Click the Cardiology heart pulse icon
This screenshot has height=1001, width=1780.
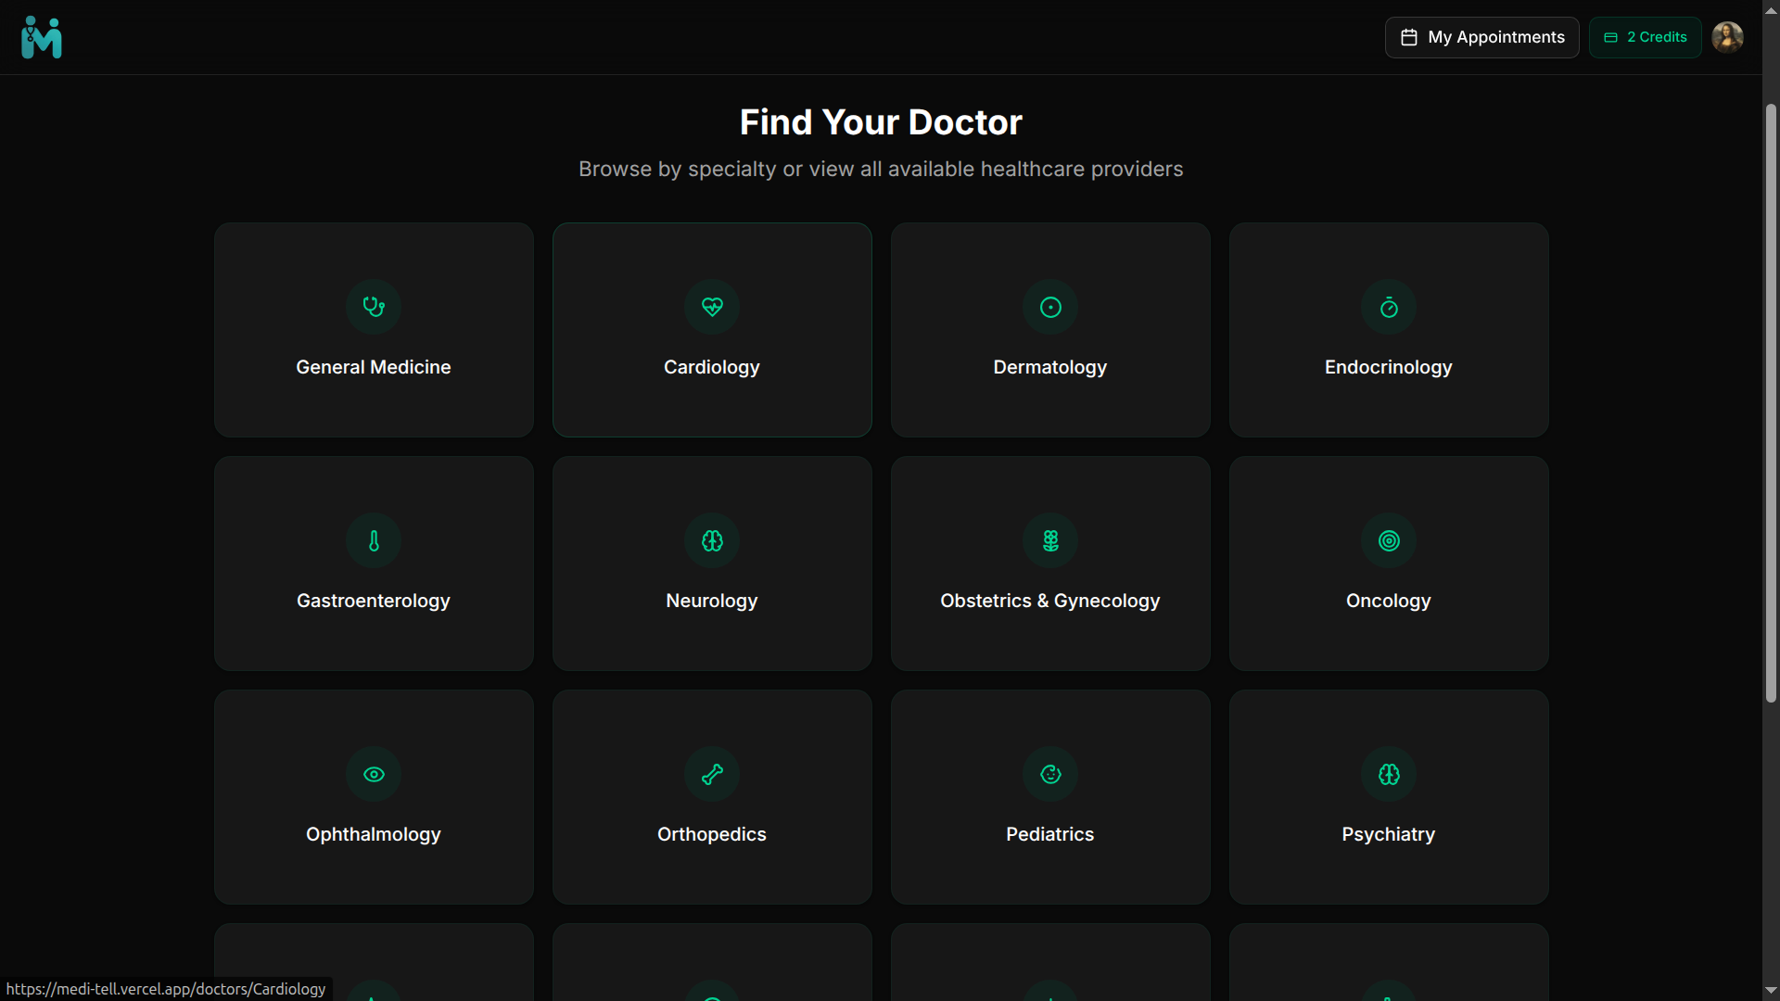point(712,307)
